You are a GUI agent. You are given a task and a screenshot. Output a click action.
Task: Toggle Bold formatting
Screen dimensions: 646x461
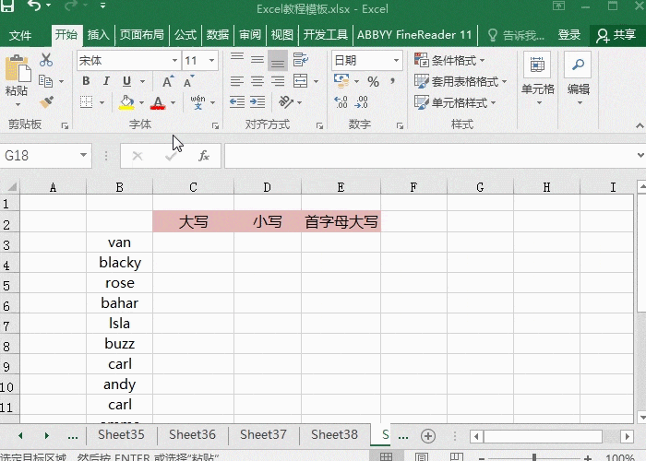point(86,81)
